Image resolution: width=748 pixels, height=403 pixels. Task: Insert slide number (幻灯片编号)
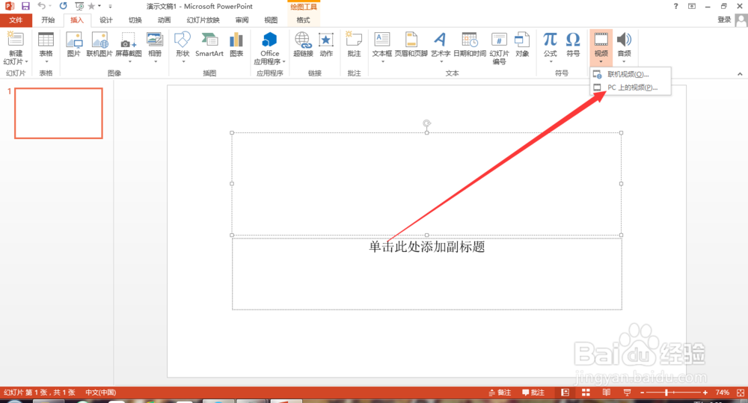(x=499, y=40)
